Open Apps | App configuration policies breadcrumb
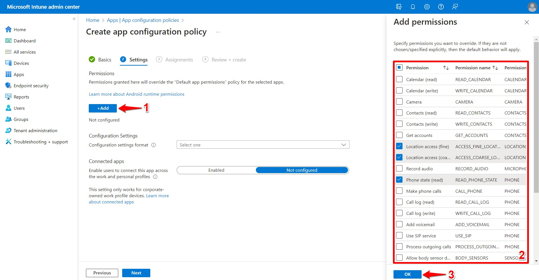Viewport: 539px width, 280px height. coord(143,20)
